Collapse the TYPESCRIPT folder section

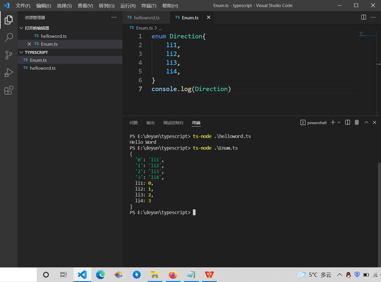click(21, 52)
